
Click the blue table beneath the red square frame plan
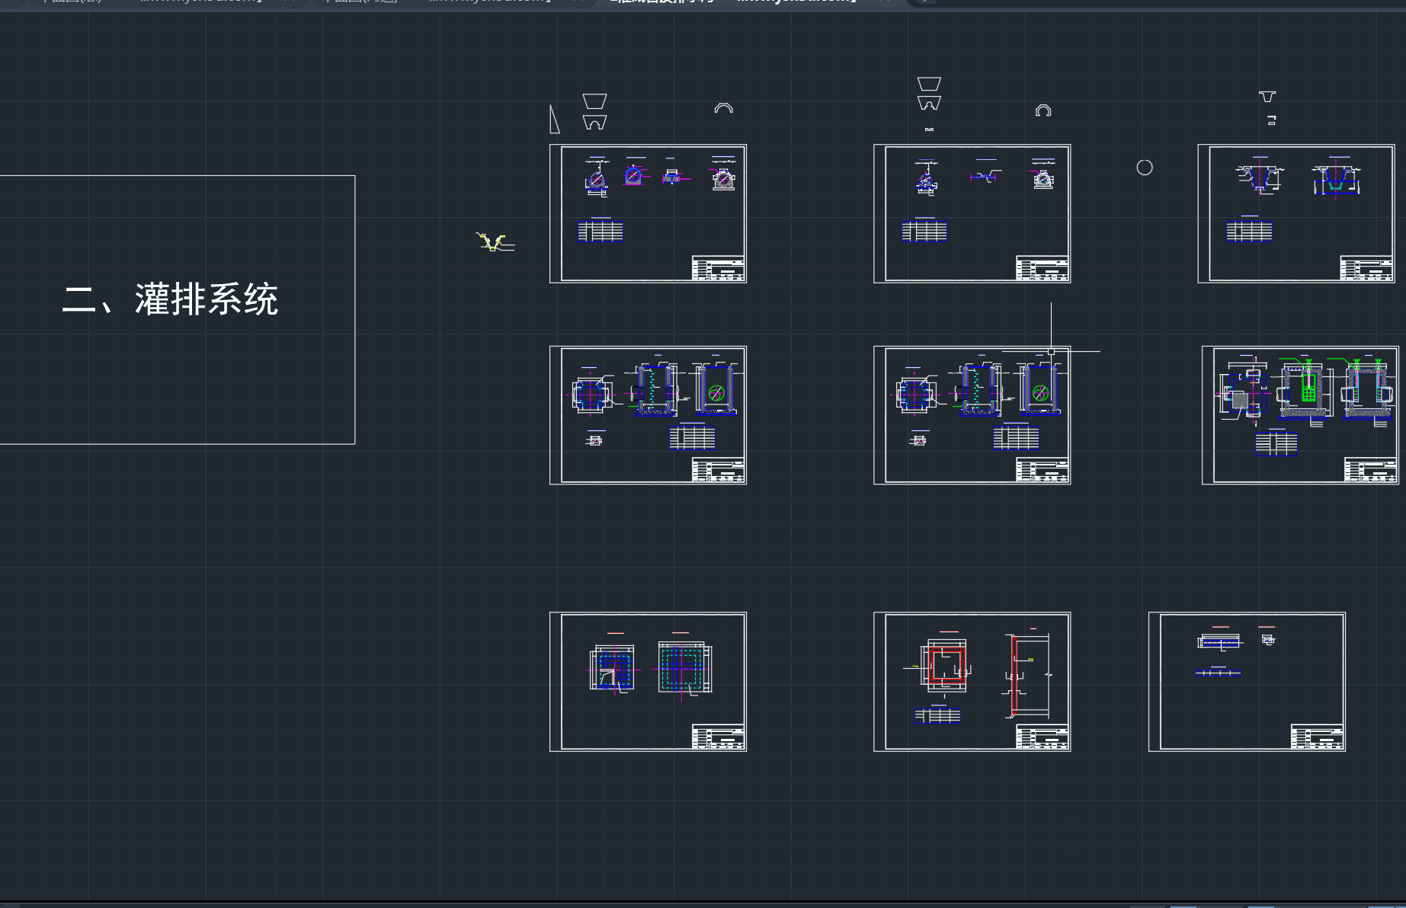(x=938, y=715)
